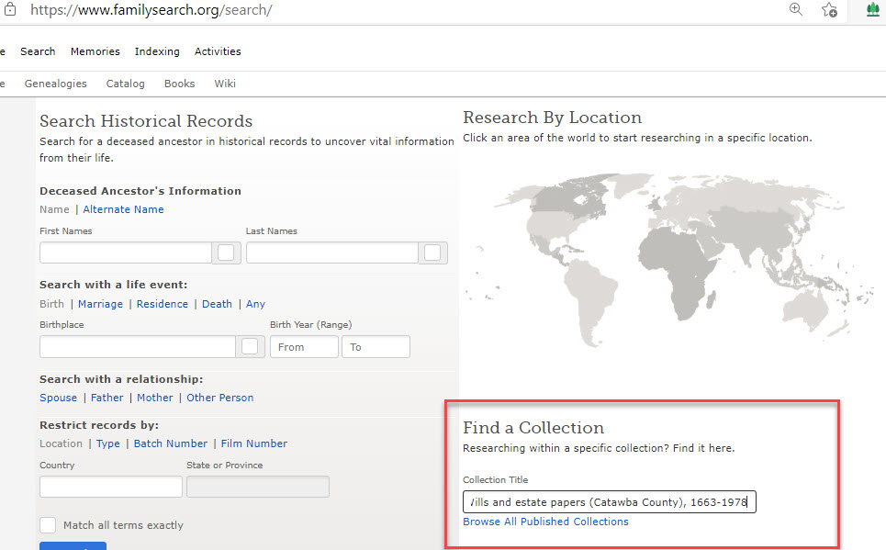Click the First Names input field
Screen dimensions: 886x550
coord(126,253)
